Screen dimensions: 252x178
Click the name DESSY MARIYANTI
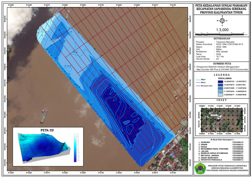(x=210, y=158)
